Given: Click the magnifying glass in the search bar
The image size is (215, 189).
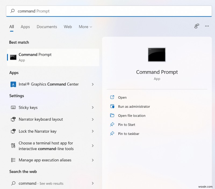Looking at the screenshot, I should (13, 11).
